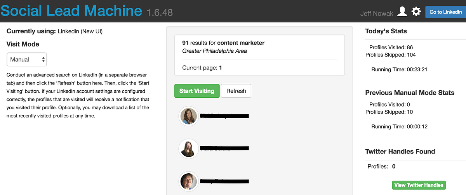Click the Refresh button

pyautogui.click(x=236, y=91)
